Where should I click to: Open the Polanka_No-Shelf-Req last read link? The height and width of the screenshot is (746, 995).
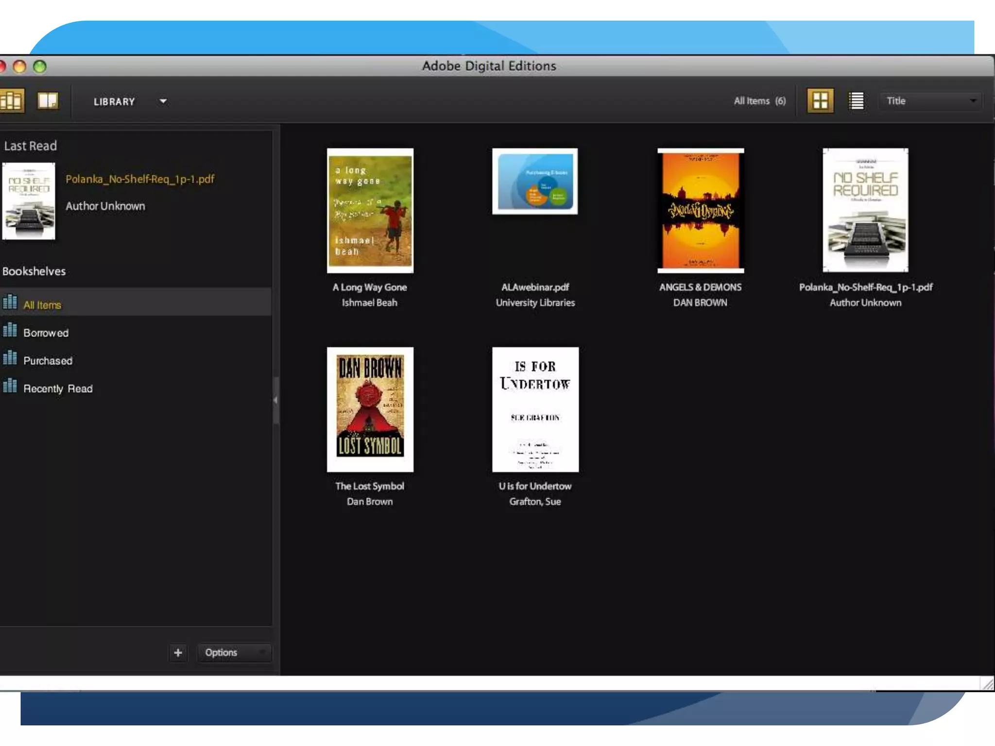(x=140, y=179)
